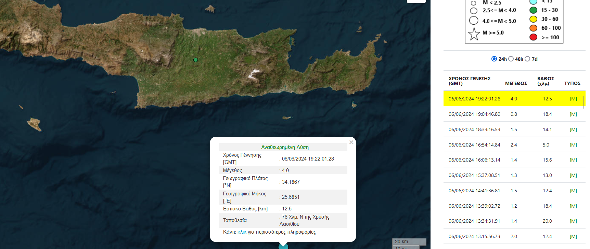Open the [M] link for the 13:15:56.73 event

(x=573, y=236)
